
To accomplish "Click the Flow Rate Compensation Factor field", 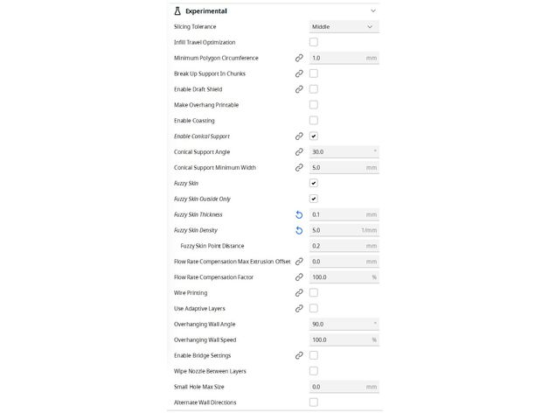I will coord(344,276).
